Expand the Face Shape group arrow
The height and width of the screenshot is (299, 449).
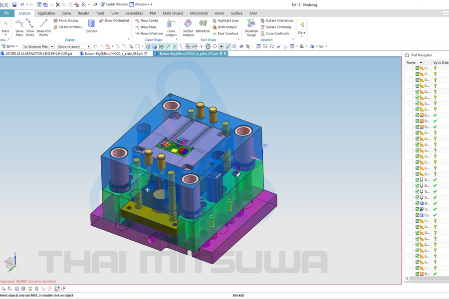coord(238,39)
